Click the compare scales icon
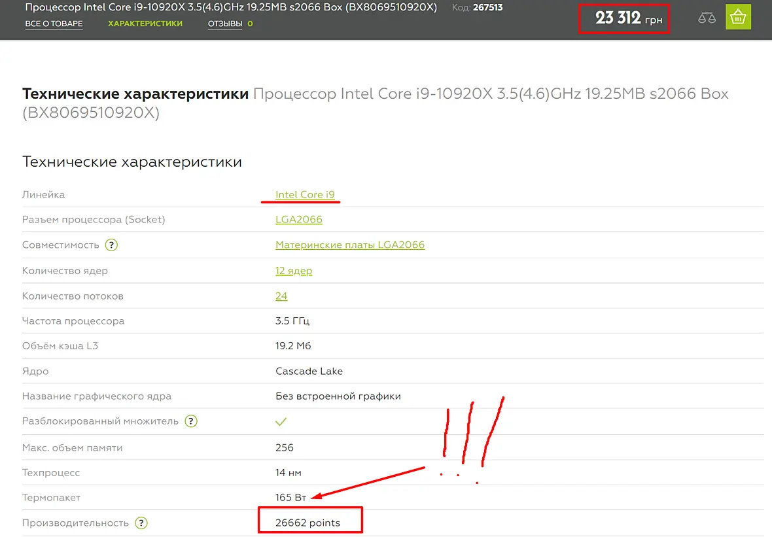 [x=707, y=18]
